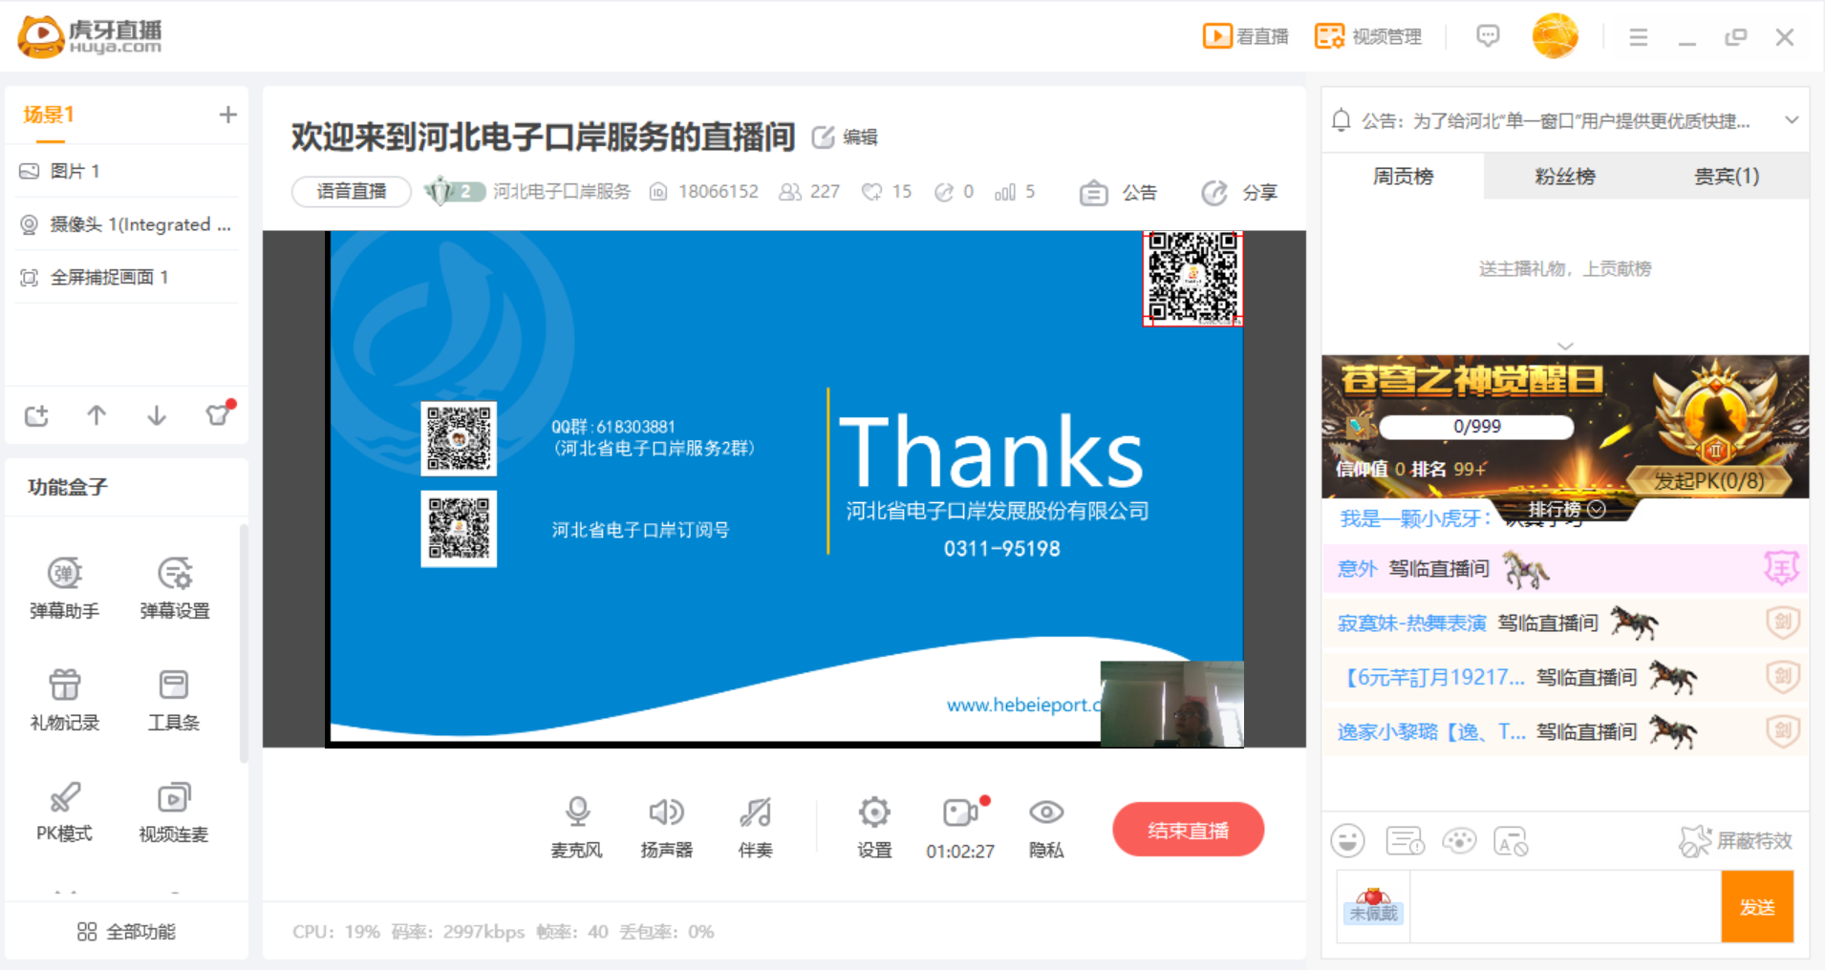Click the chat message input field
The height and width of the screenshot is (970, 1825).
point(1565,907)
